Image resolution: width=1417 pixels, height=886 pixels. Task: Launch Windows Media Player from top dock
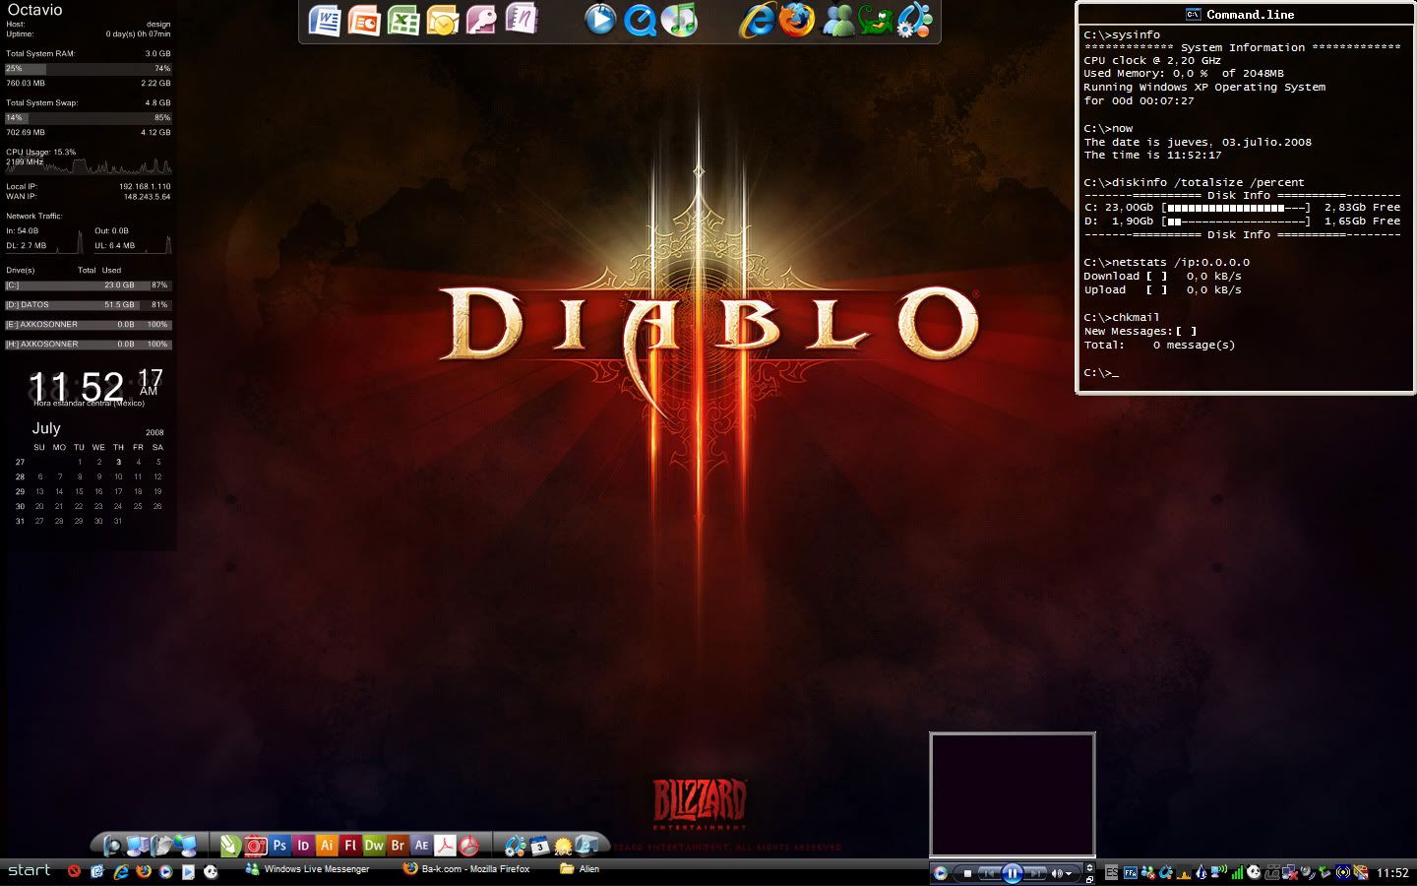tap(600, 21)
